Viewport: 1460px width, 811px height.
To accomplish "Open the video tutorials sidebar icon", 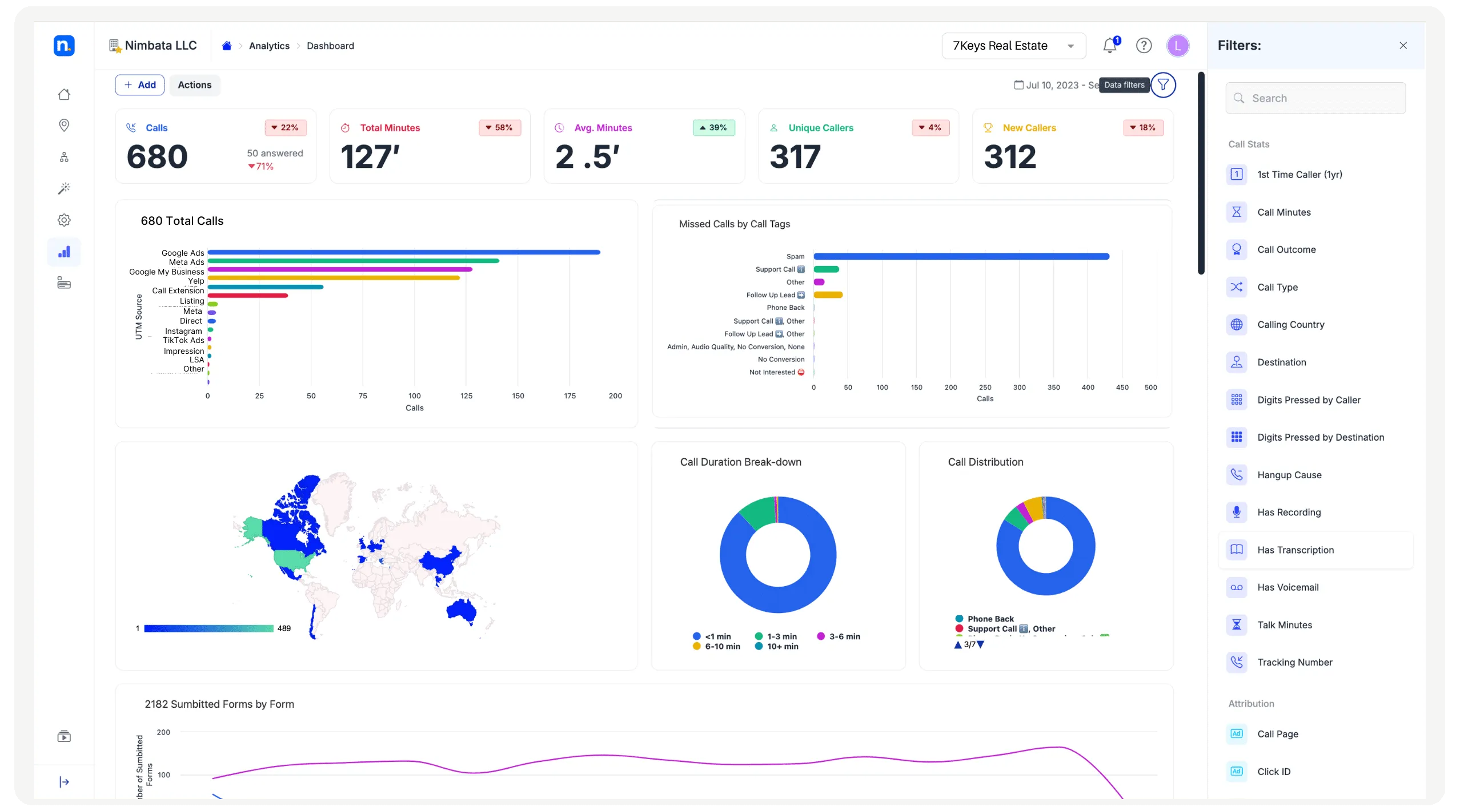I will point(64,736).
